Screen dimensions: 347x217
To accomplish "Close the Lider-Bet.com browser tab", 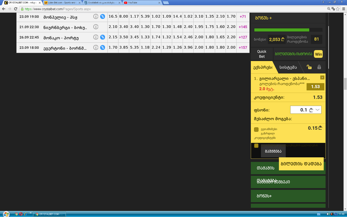I will click(x=79, y=3).
